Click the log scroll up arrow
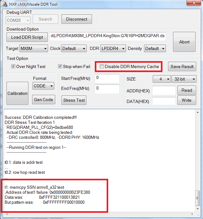 [198, 112]
